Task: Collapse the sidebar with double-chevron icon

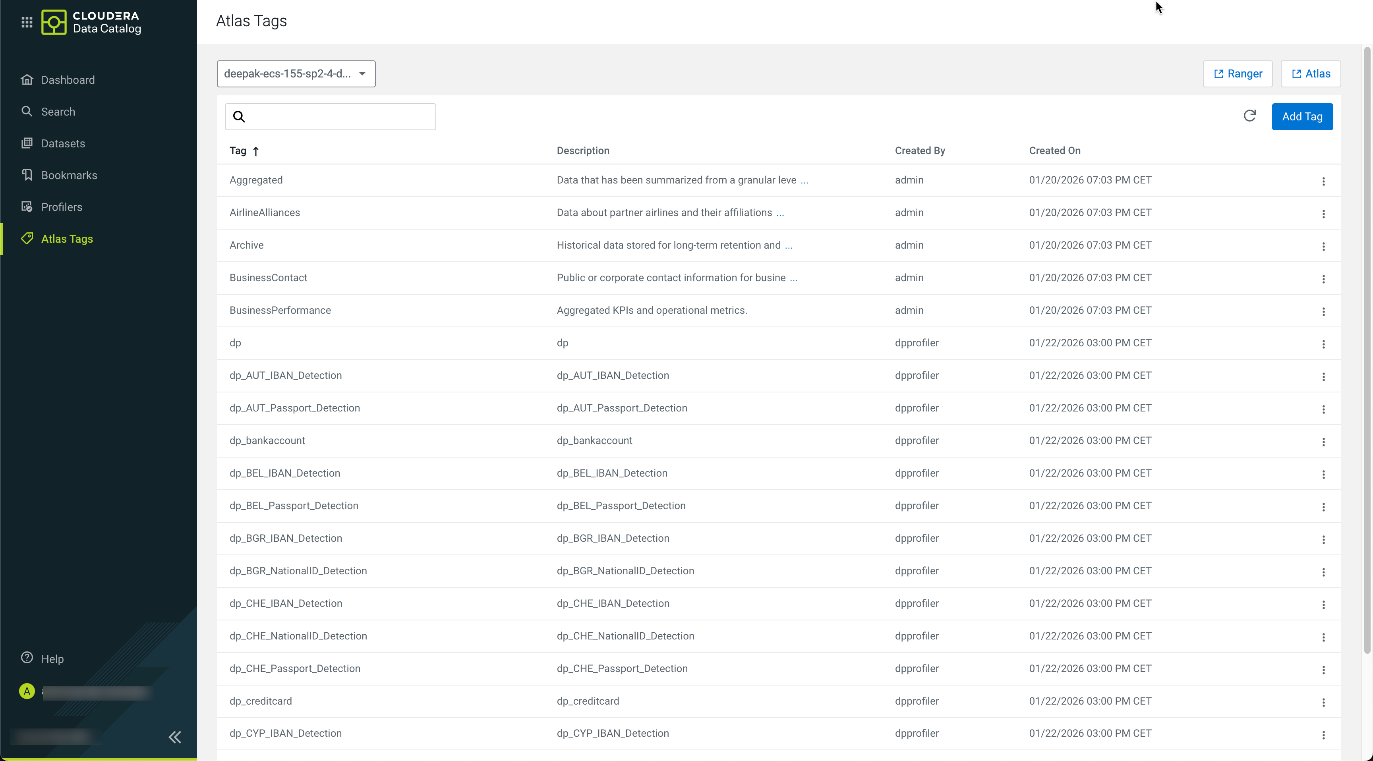Action: pyautogui.click(x=175, y=737)
